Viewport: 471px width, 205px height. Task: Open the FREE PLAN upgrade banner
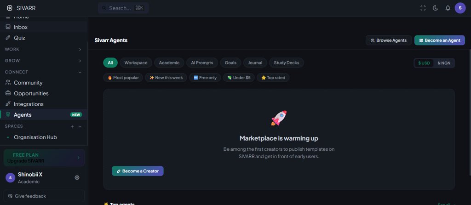click(44, 158)
